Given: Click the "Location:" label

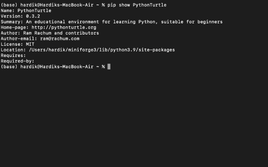Looking at the screenshot, I should tap(13, 50).
